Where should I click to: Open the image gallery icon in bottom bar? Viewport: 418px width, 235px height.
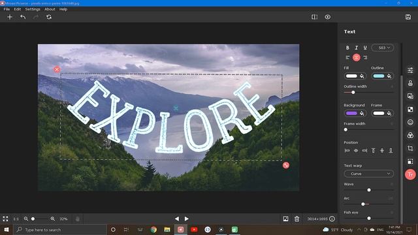click(x=285, y=219)
